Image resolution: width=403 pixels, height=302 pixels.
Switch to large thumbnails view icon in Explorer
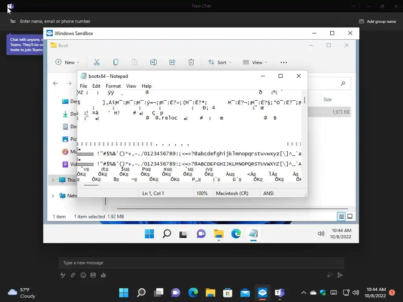(x=350, y=217)
